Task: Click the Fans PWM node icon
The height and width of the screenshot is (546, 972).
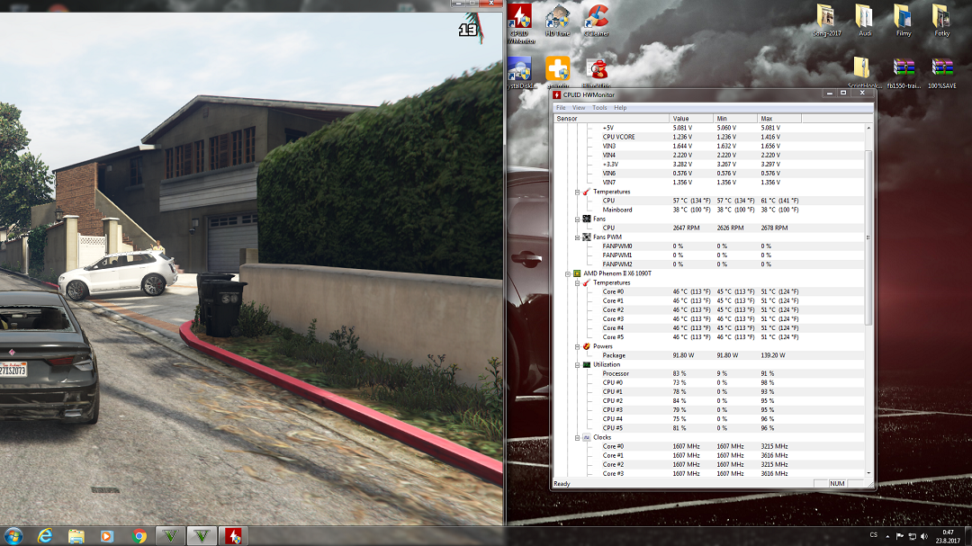Action: pos(587,237)
